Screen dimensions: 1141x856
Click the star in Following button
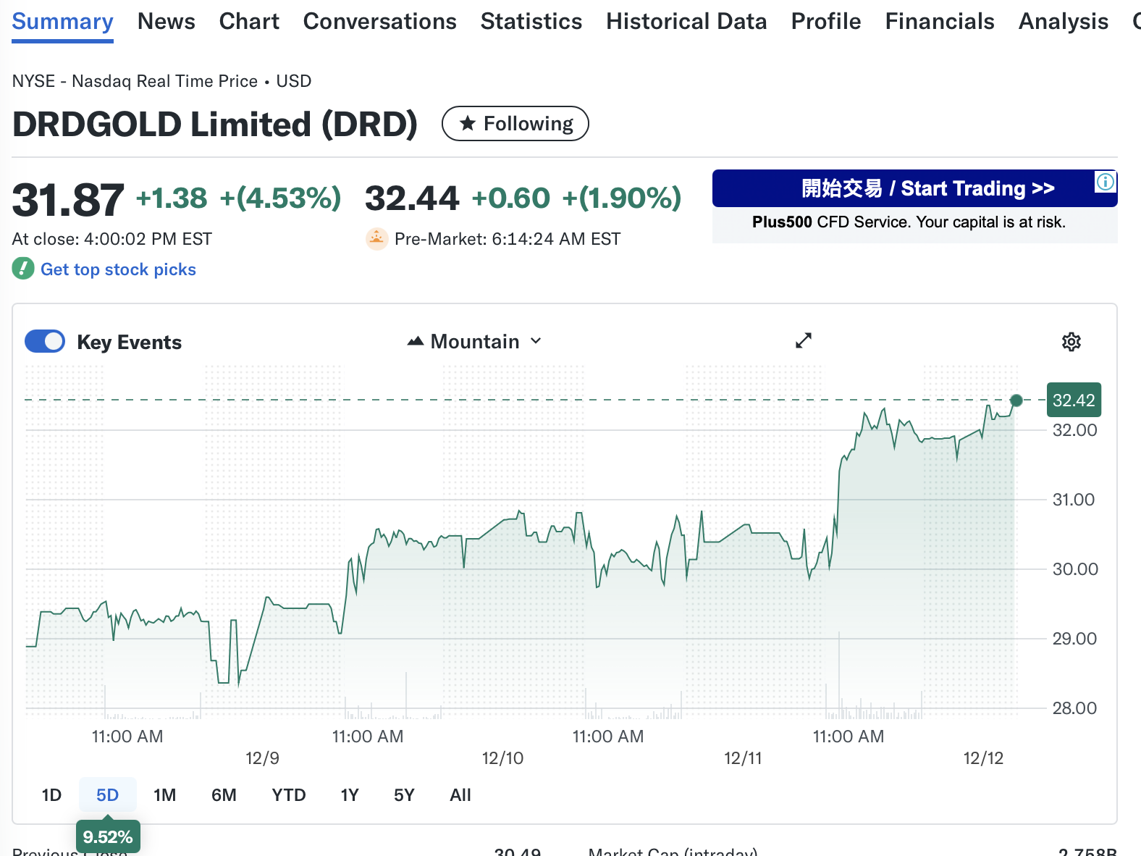pyautogui.click(x=468, y=124)
